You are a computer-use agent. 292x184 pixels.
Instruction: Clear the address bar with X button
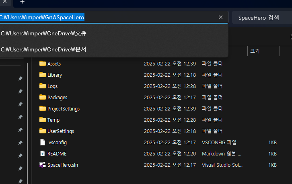(x=221, y=17)
